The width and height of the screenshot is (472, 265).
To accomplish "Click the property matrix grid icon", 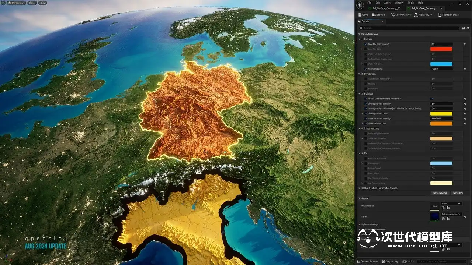I will click(464, 28).
